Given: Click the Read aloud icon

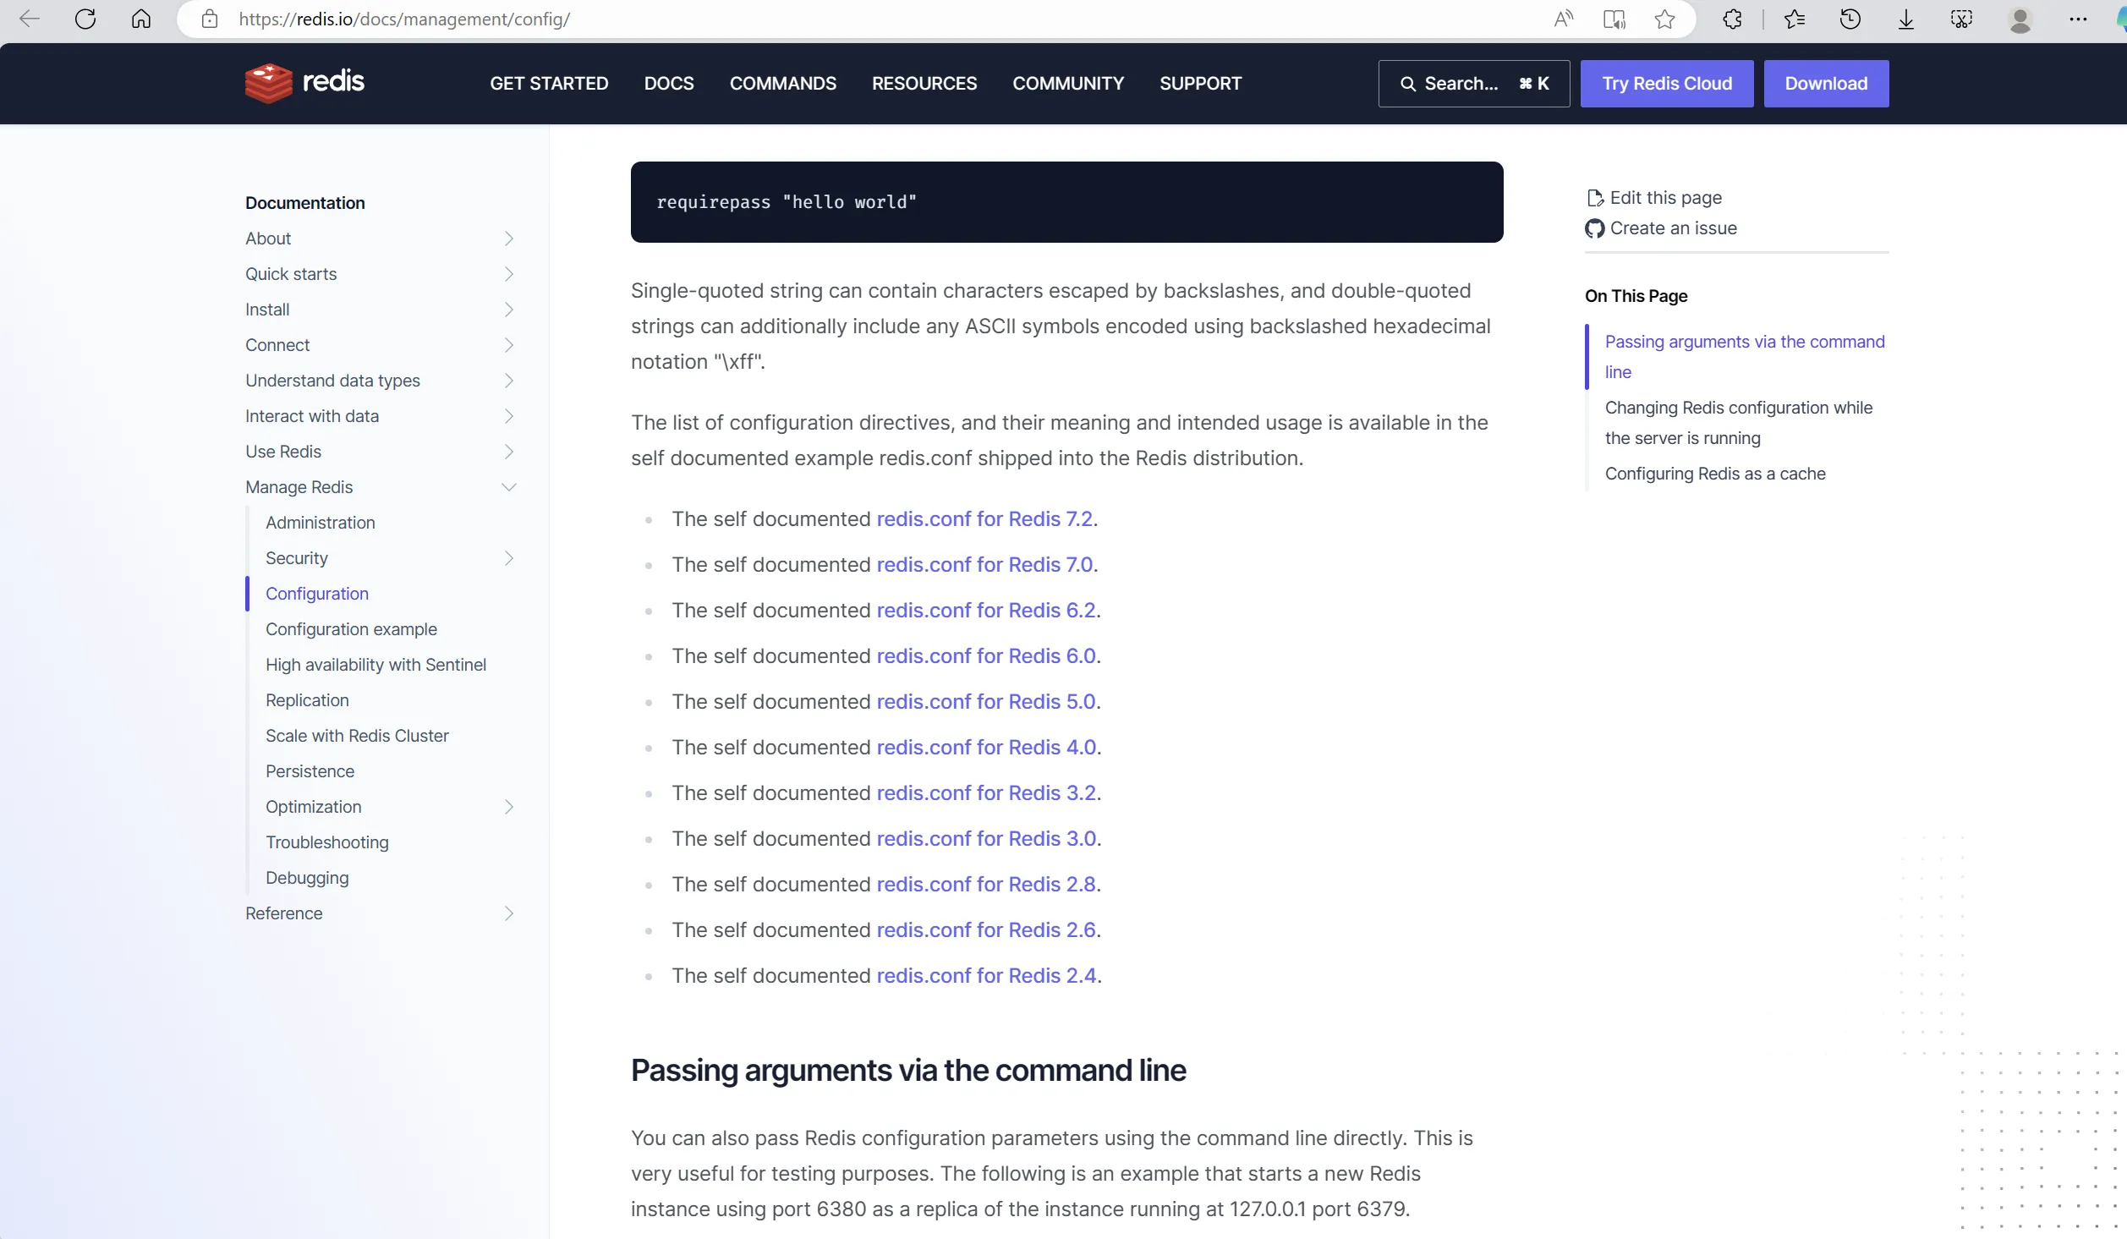Looking at the screenshot, I should point(1563,19).
